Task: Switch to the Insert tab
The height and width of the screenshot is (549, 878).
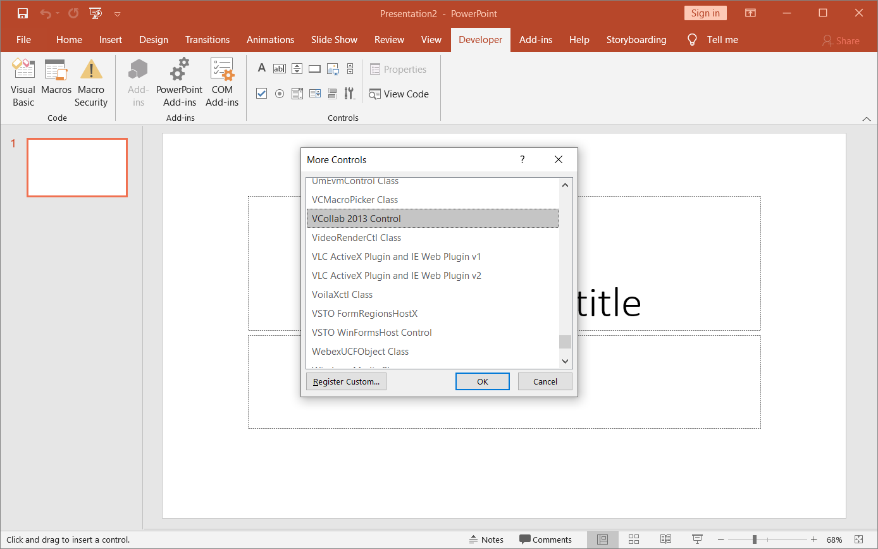Action: [x=111, y=39]
